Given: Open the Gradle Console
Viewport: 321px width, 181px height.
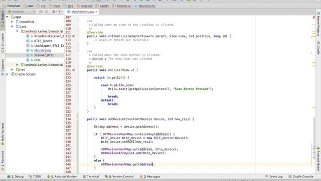Looking at the screenshot, I should (301, 176).
